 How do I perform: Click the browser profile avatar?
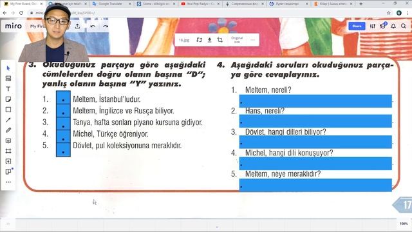[x=399, y=13]
